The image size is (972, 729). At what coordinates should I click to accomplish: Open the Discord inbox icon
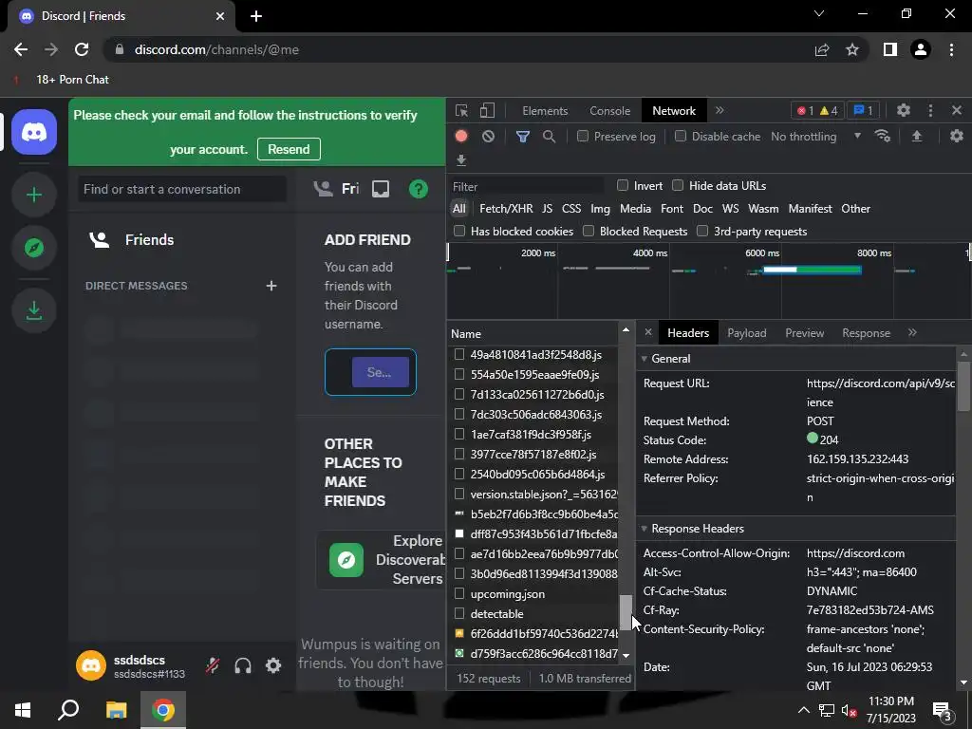click(x=381, y=189)
